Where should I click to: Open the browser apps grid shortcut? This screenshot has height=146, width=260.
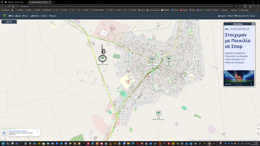click(12, 10)
